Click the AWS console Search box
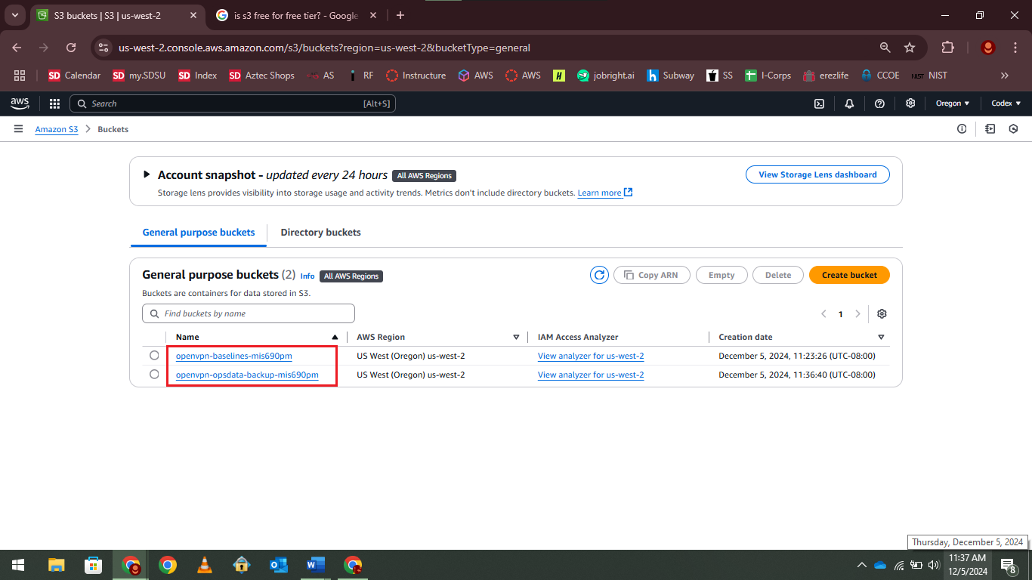This screenshot has width=1032, height=580. tap(233, 103)
